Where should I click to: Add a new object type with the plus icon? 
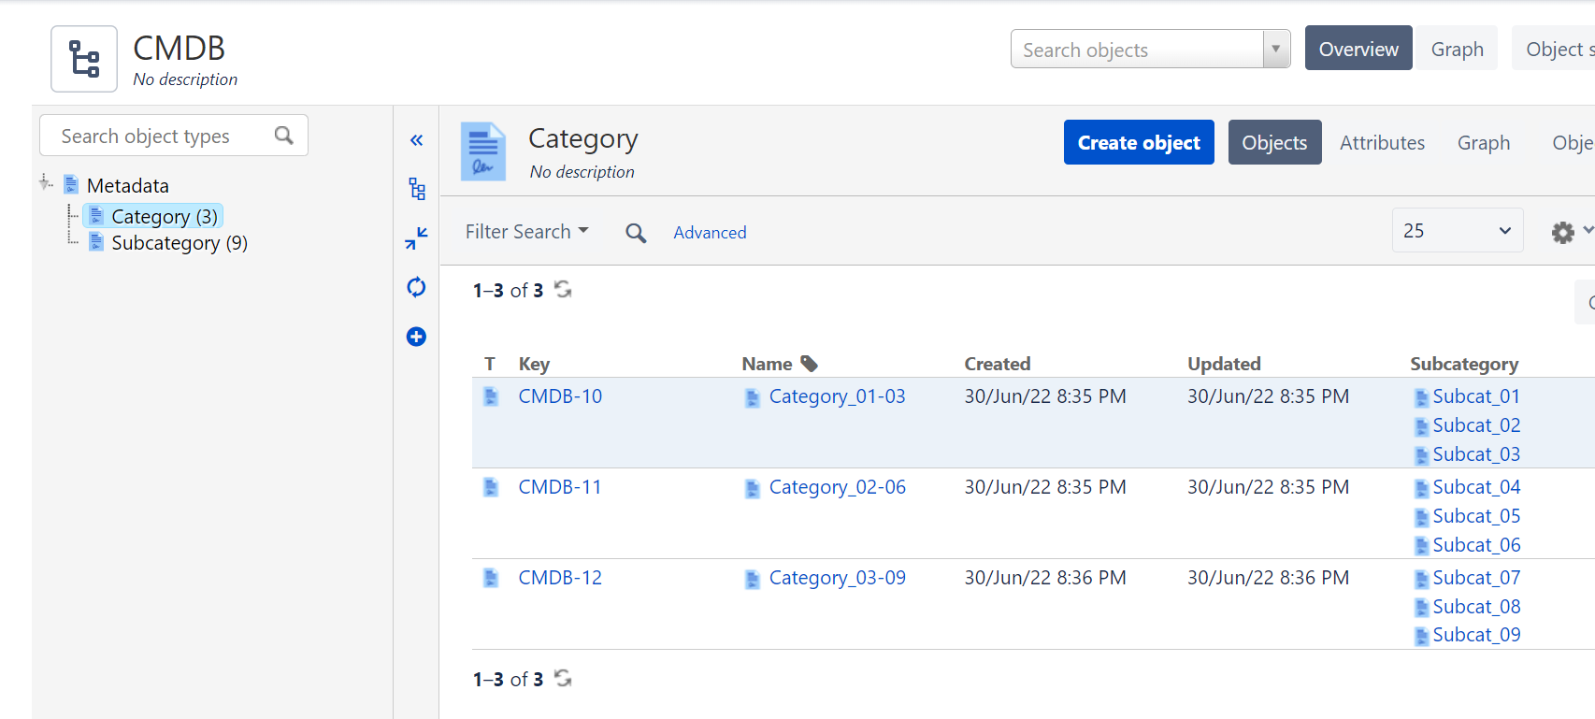point(417,337)
